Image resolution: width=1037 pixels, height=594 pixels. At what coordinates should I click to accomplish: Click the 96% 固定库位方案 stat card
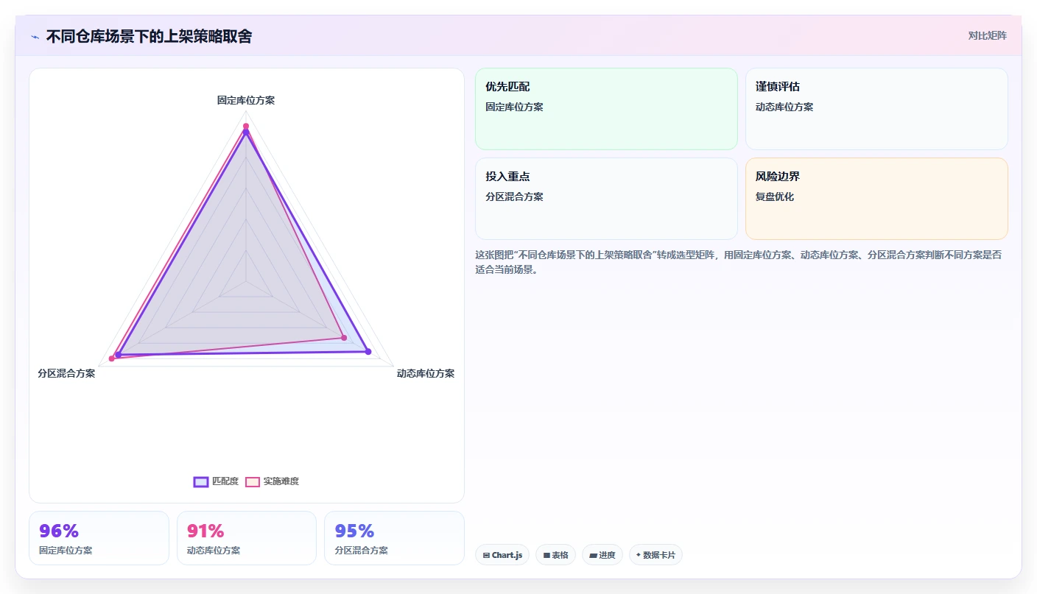pyautogui.click(x=99, y=538)
